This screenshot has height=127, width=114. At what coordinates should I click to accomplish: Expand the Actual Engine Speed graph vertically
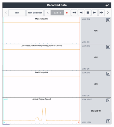(108, 121)
